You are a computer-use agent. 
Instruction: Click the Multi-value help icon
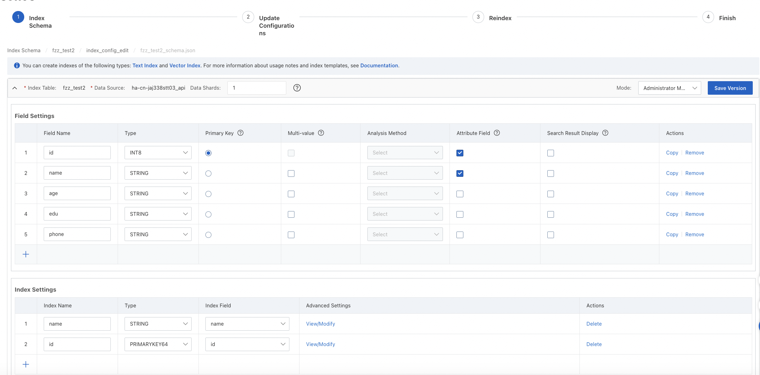coord(321,133)
